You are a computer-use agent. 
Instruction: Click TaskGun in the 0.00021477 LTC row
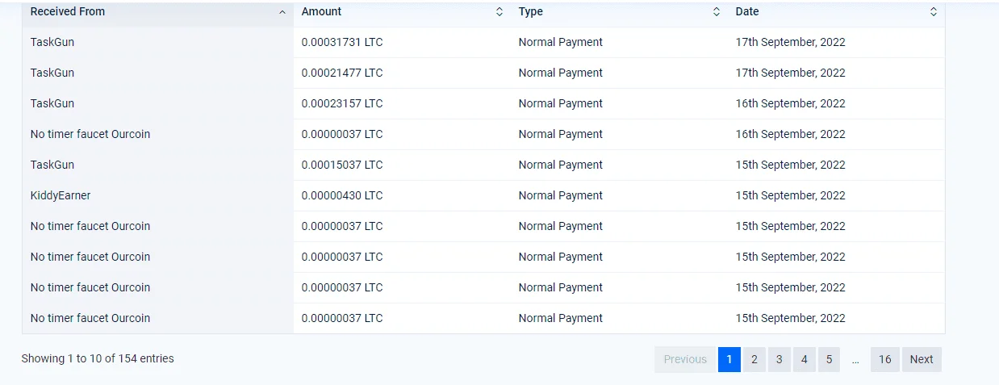[x=52, y=73]
